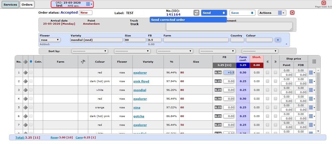This screenshot has height=154, width=332.
Task: Switch to the Services tab
Action: coord(10,4)
